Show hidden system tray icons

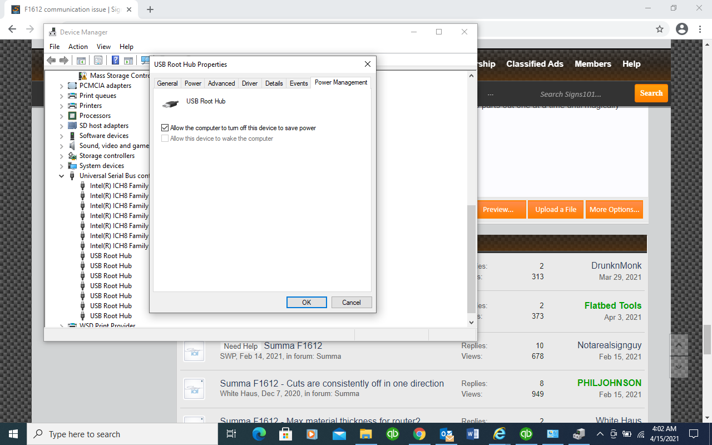[600, 434]
